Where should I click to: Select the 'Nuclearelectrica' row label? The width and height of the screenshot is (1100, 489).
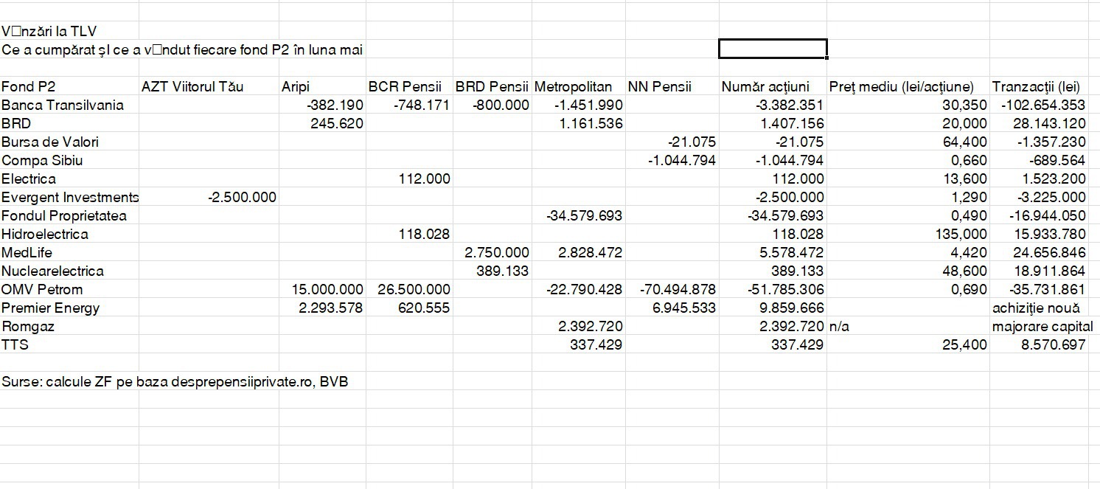tap(52, 271)
